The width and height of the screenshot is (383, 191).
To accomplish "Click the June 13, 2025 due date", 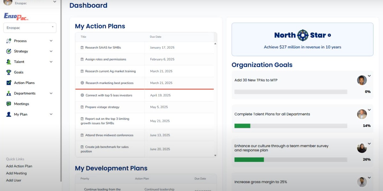I will pos(160,135).
